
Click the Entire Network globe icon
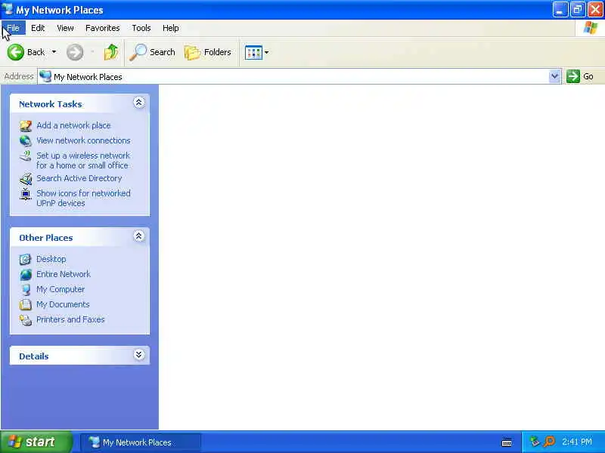pyautogui.click(x=26, y=274)
